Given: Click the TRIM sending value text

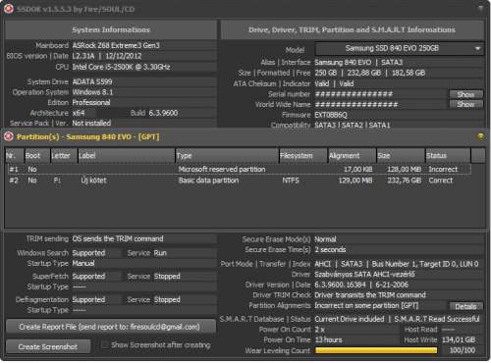Looking at the screenshot, I should (x=118, y=239).
